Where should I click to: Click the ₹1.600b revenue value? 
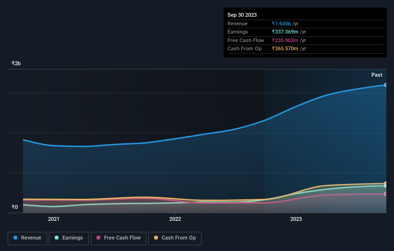coord(281,23)
